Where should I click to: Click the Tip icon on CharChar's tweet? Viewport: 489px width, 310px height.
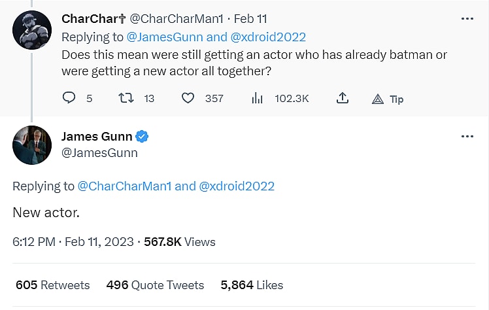[x=378, y=99]
